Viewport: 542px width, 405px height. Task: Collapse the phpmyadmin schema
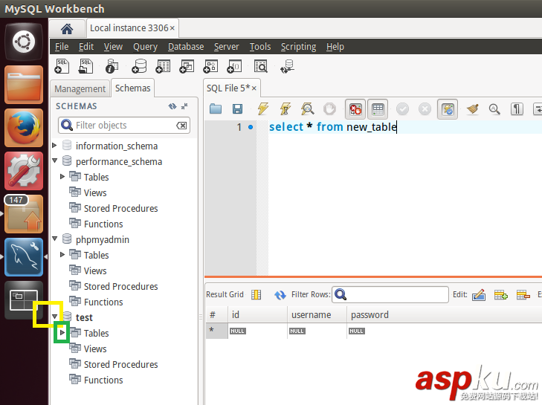coord(54,239)
